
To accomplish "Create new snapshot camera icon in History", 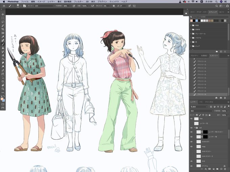I will [x=221, y=98].
